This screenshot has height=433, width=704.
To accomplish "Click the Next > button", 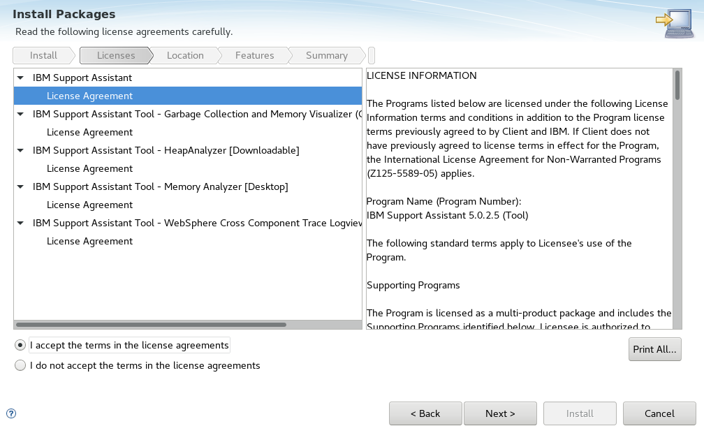I will (x=500, y=413).
